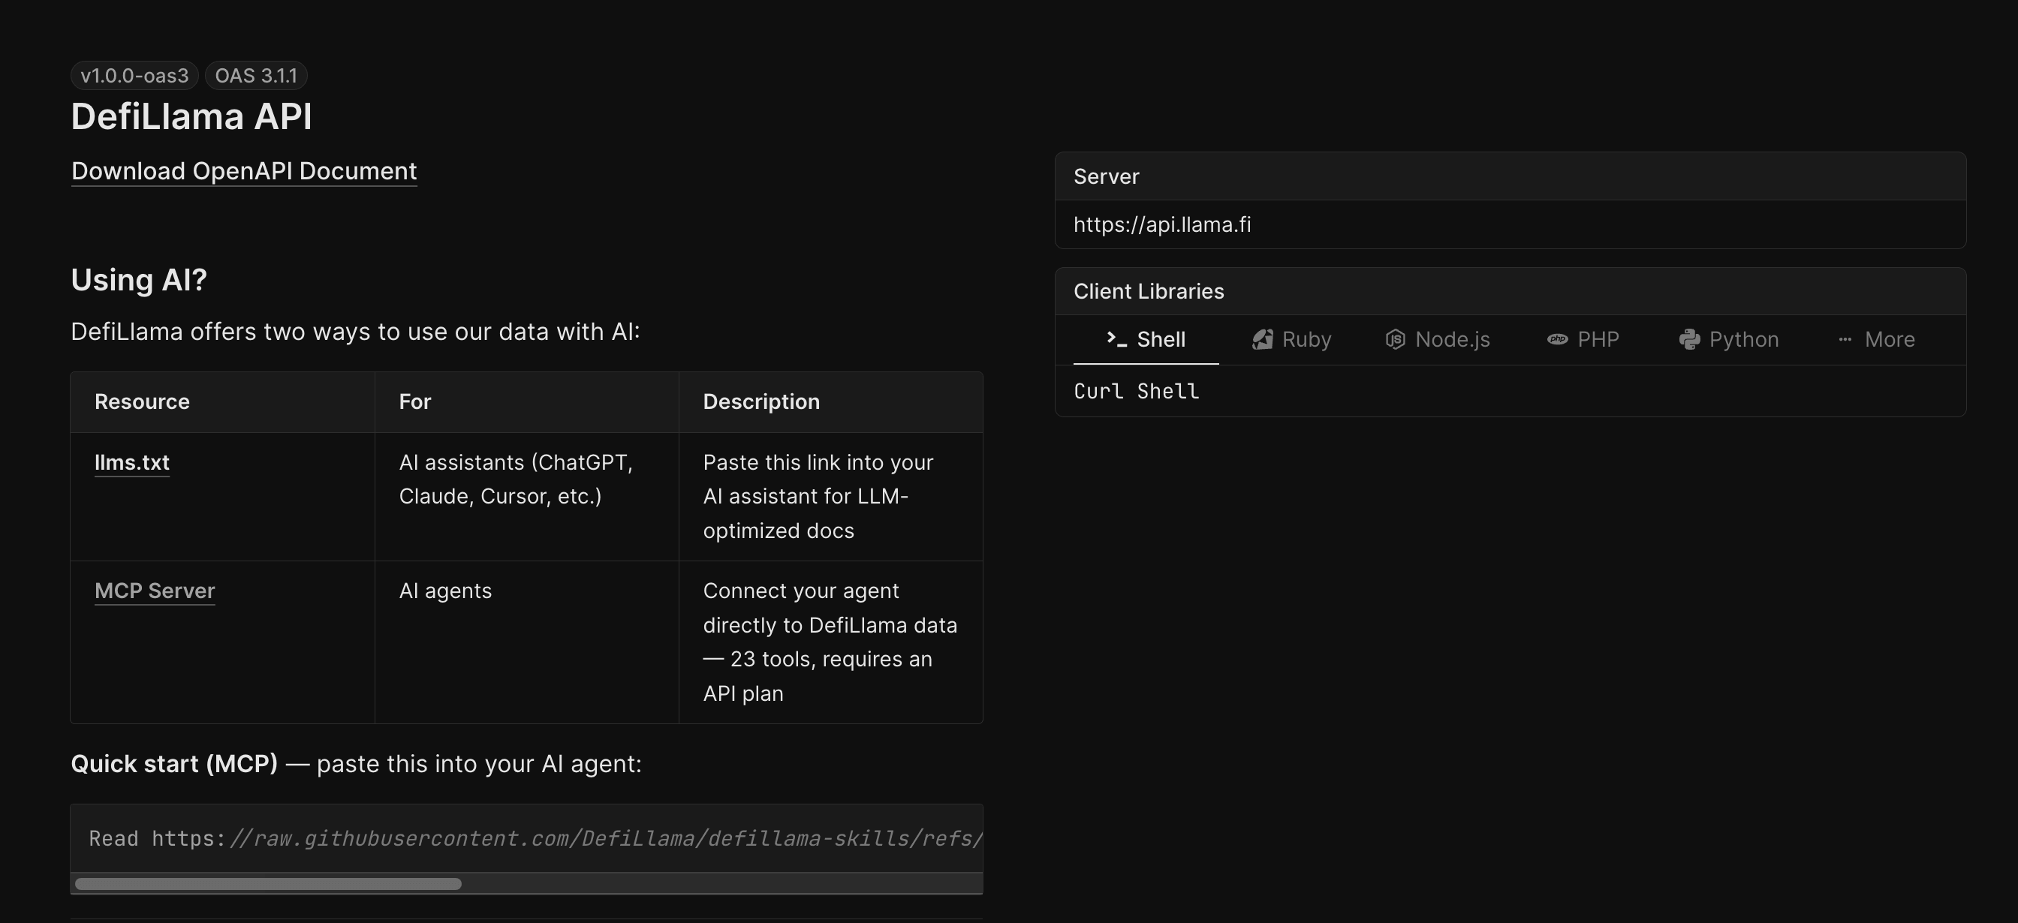Screen dimensions: 2018x923
Task: Click the 'Using AI?' heading
Action: click(139, 279)
